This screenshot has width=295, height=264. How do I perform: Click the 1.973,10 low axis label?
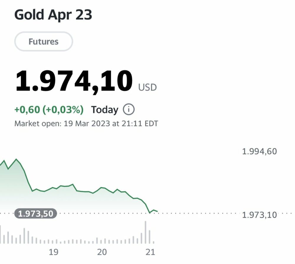pos(259,215)
